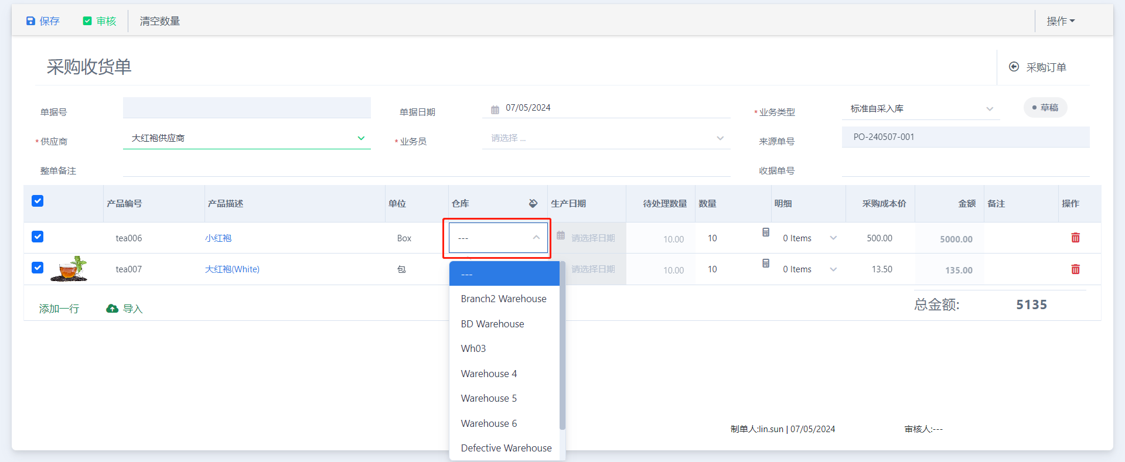
Task: Click the 收据单号 receipt number field
Action: click(966, 168)
